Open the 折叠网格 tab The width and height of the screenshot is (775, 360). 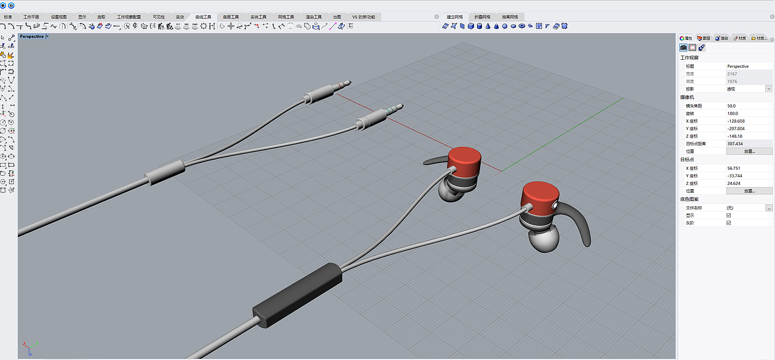(482, 17)
